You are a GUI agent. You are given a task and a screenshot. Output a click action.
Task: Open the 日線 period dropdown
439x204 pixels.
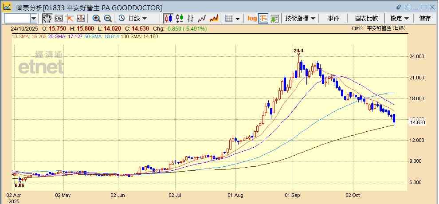(137, 18)
